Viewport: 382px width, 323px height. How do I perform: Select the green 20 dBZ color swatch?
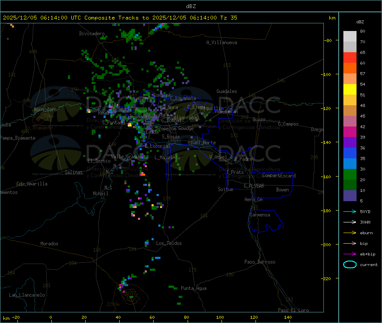pyautogui.click(x=350, y=174)
